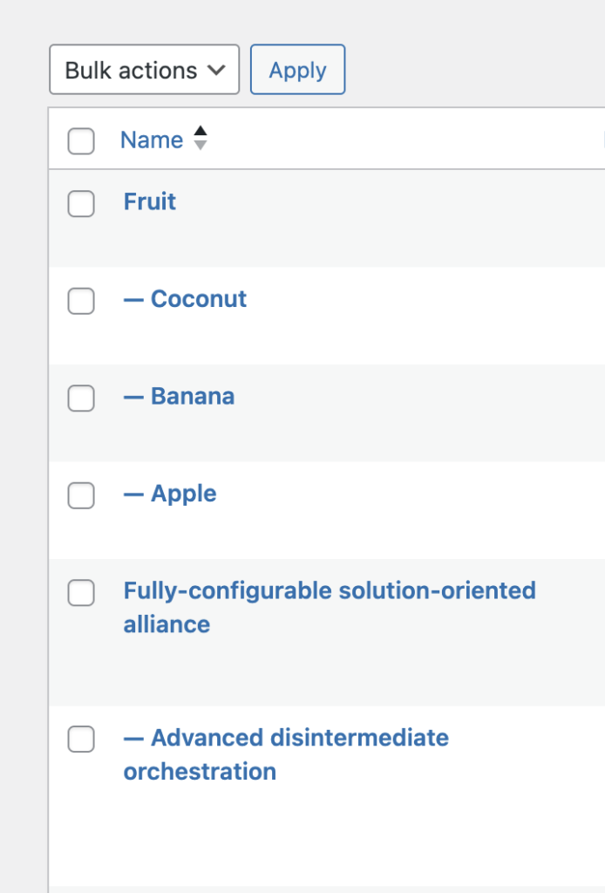Select the Advanced disintermediate orchestration checkbox
The width and height of the screenshot is (605, 893).
(x=81, y=740)
